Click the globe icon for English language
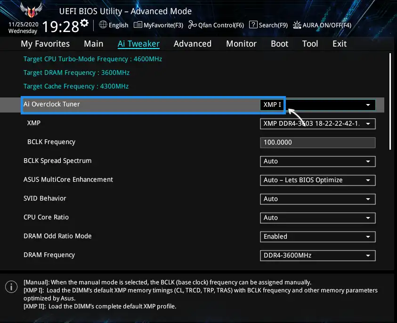 coord(103,25)
